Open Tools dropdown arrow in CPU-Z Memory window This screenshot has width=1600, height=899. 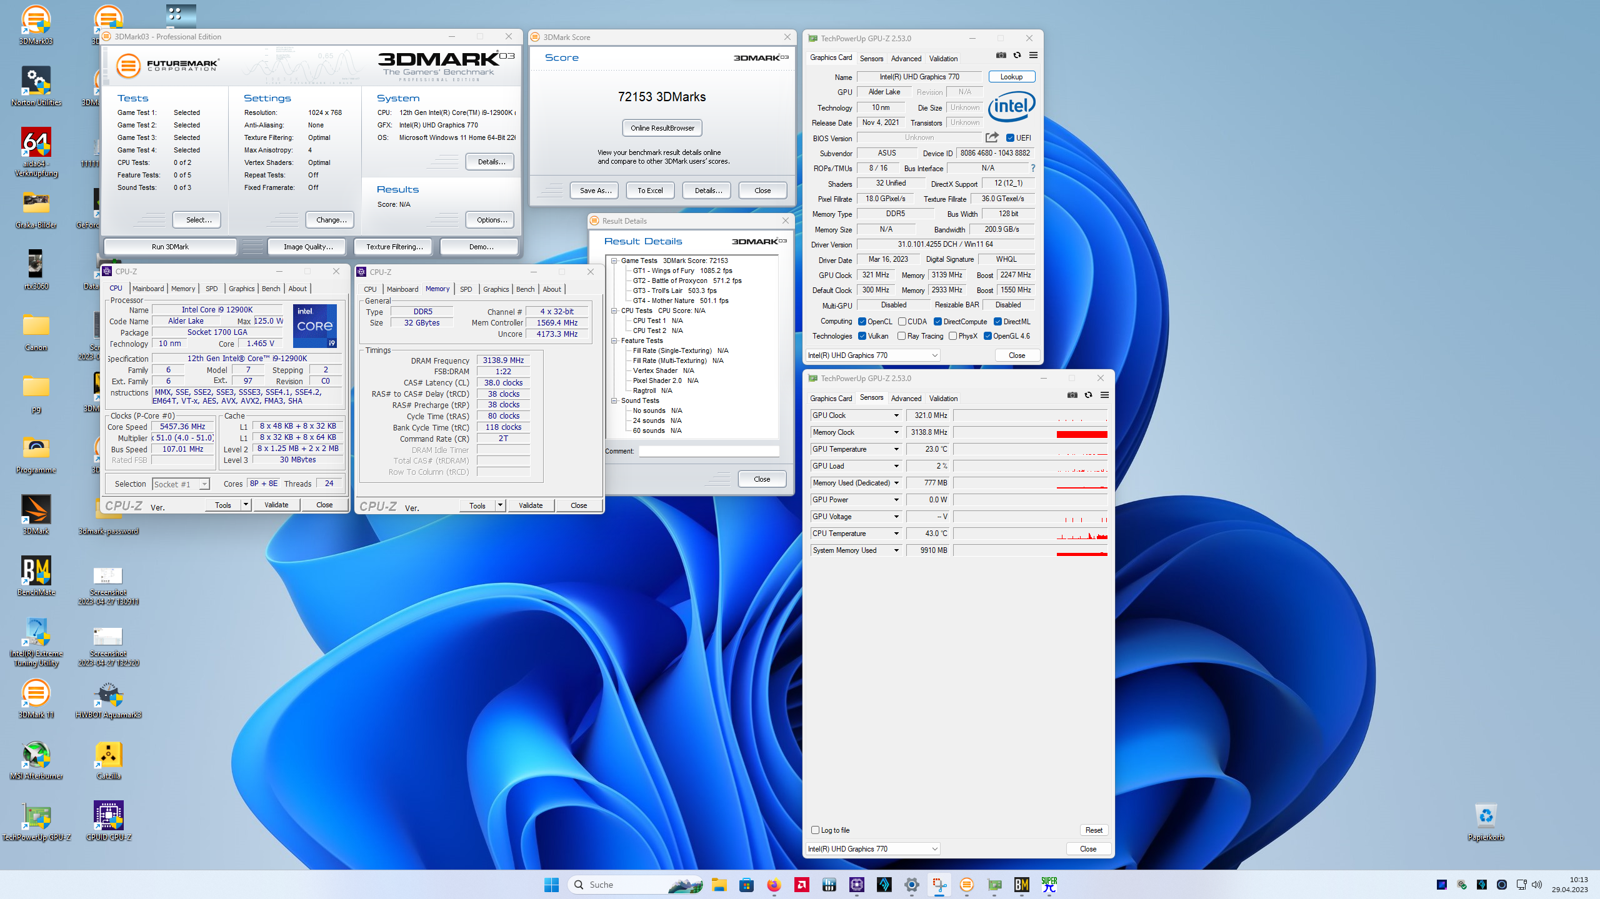pyautogui.click(x=500, y=505)
